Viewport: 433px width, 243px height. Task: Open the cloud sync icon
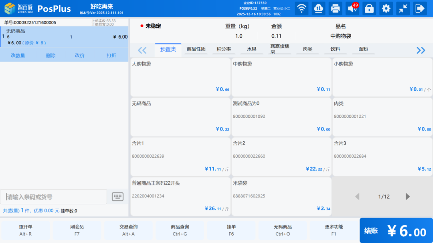pos(319,8)
